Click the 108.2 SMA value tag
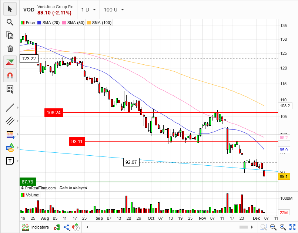 285,106
